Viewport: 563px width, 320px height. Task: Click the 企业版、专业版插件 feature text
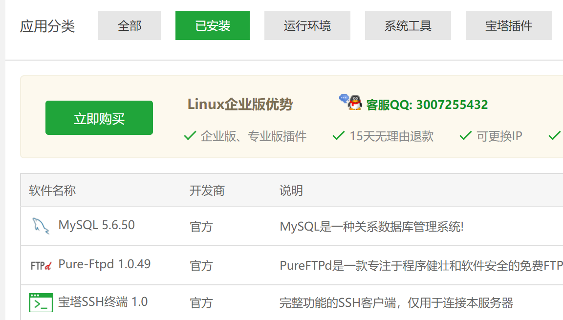pyautogui.click(x=254, y=136)
